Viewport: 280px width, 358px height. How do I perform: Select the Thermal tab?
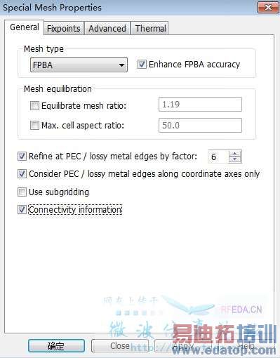[x=151, y=28]
